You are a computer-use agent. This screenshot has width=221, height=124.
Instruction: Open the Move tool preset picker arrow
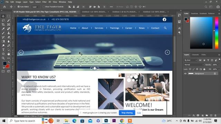click(x=15, y=7)
